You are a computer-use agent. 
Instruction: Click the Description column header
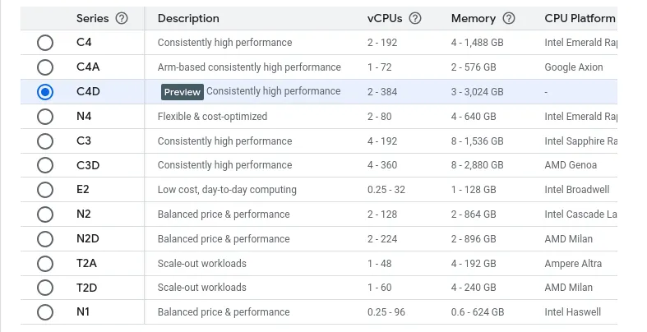(188, 18)
